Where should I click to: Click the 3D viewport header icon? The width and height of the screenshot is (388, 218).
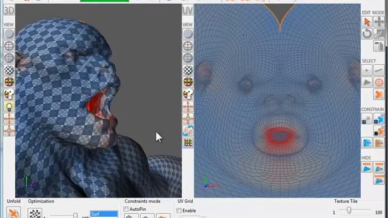(9, 10)
